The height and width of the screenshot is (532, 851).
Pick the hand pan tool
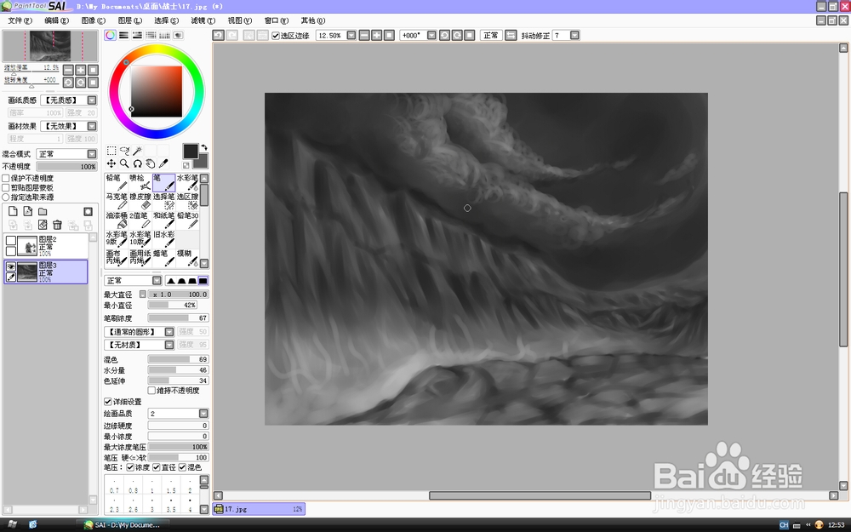(151, 163)
